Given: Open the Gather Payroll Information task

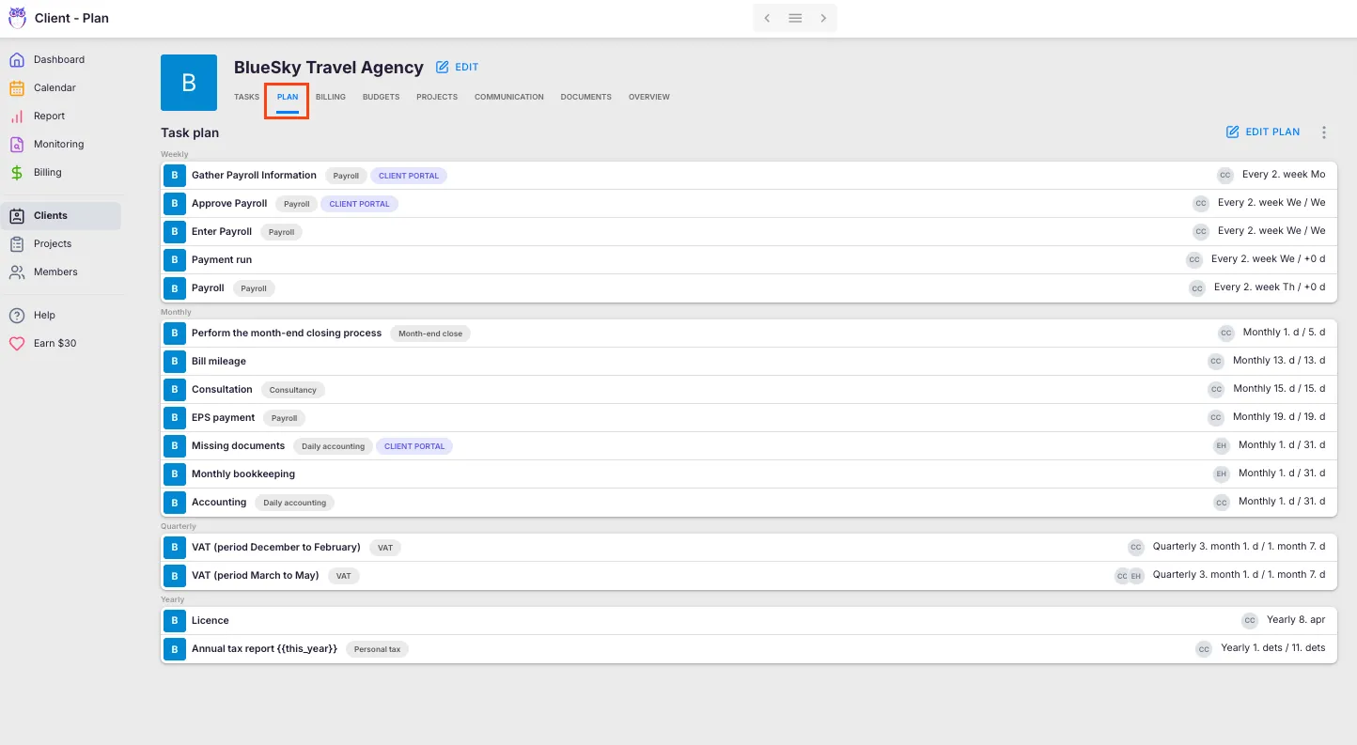Looking at the screenshot, I should pos(254,176).
